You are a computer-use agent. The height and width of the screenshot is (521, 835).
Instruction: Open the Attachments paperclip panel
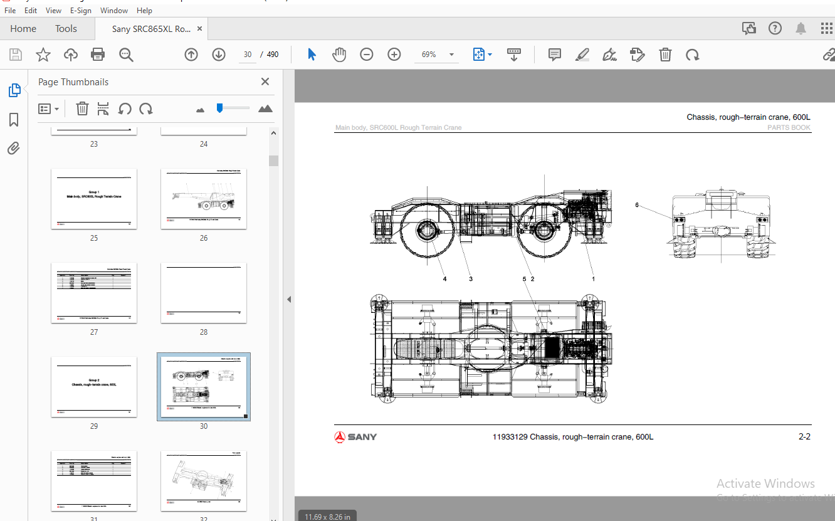point(14,149)
